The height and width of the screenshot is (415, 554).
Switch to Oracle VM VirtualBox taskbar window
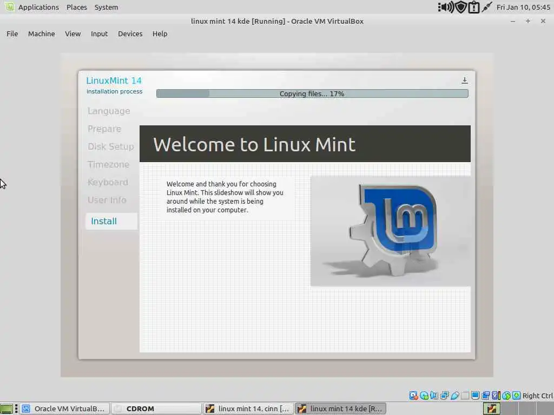coord(65,409)
